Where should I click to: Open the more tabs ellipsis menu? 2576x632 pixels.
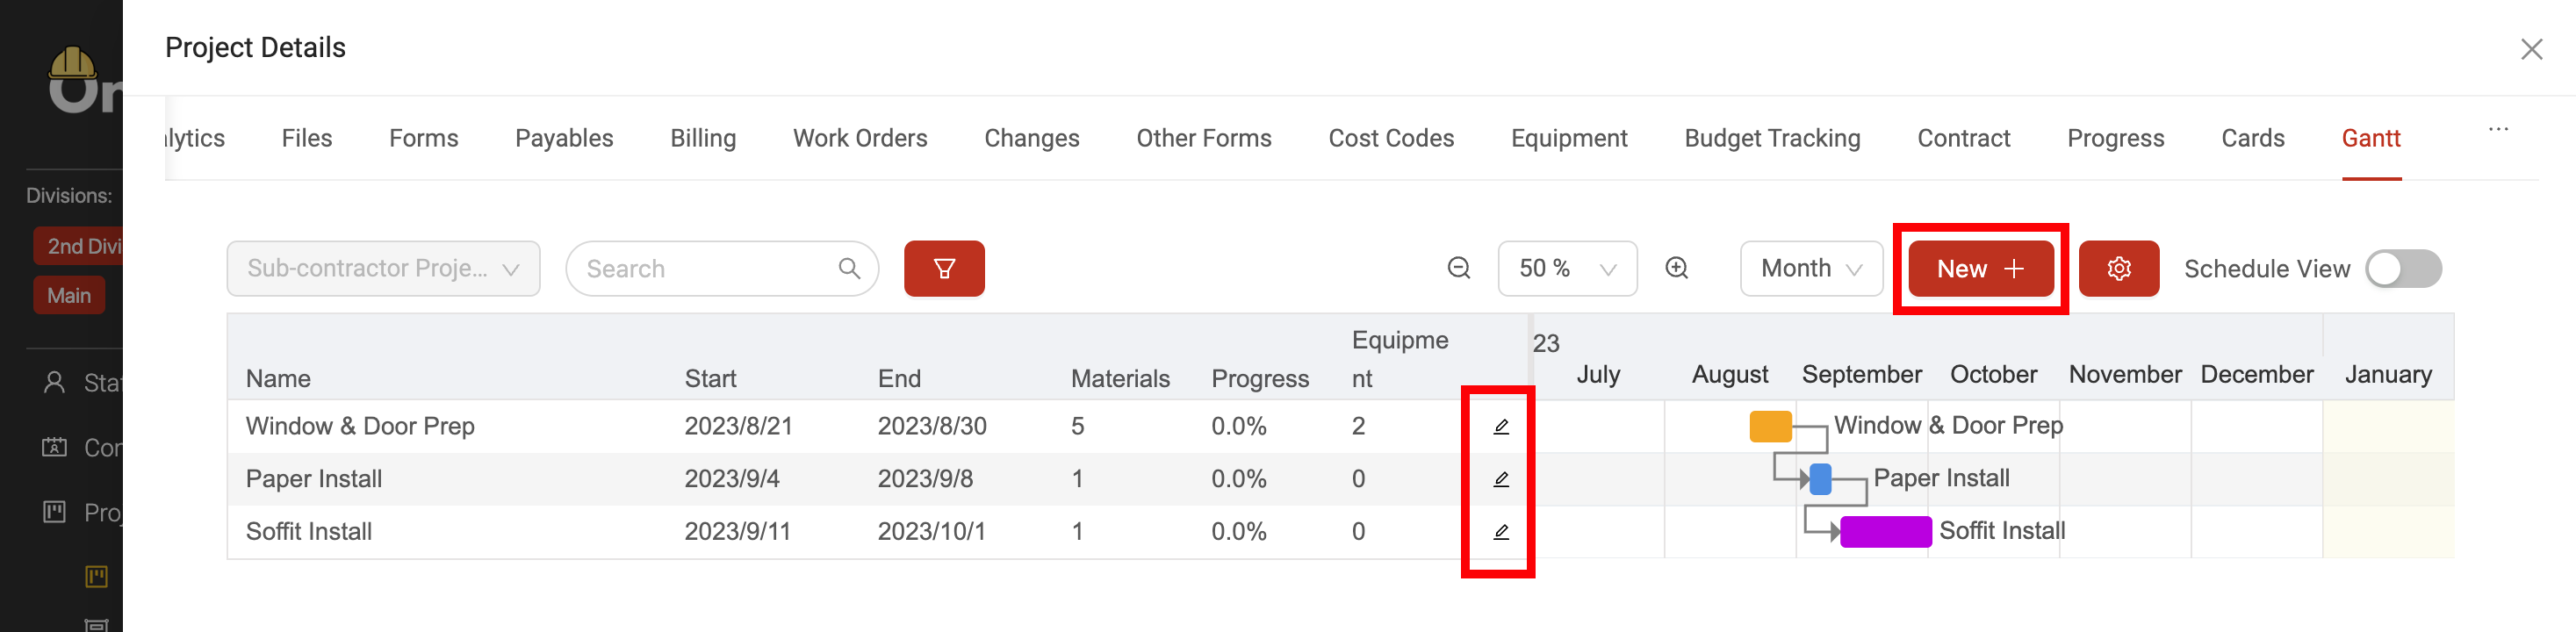click(x=2497, y=130)
